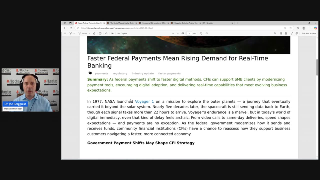Screen dimensions: 320x180
Task: Open the tab actions menu icon
Action: tap(70, 23)
